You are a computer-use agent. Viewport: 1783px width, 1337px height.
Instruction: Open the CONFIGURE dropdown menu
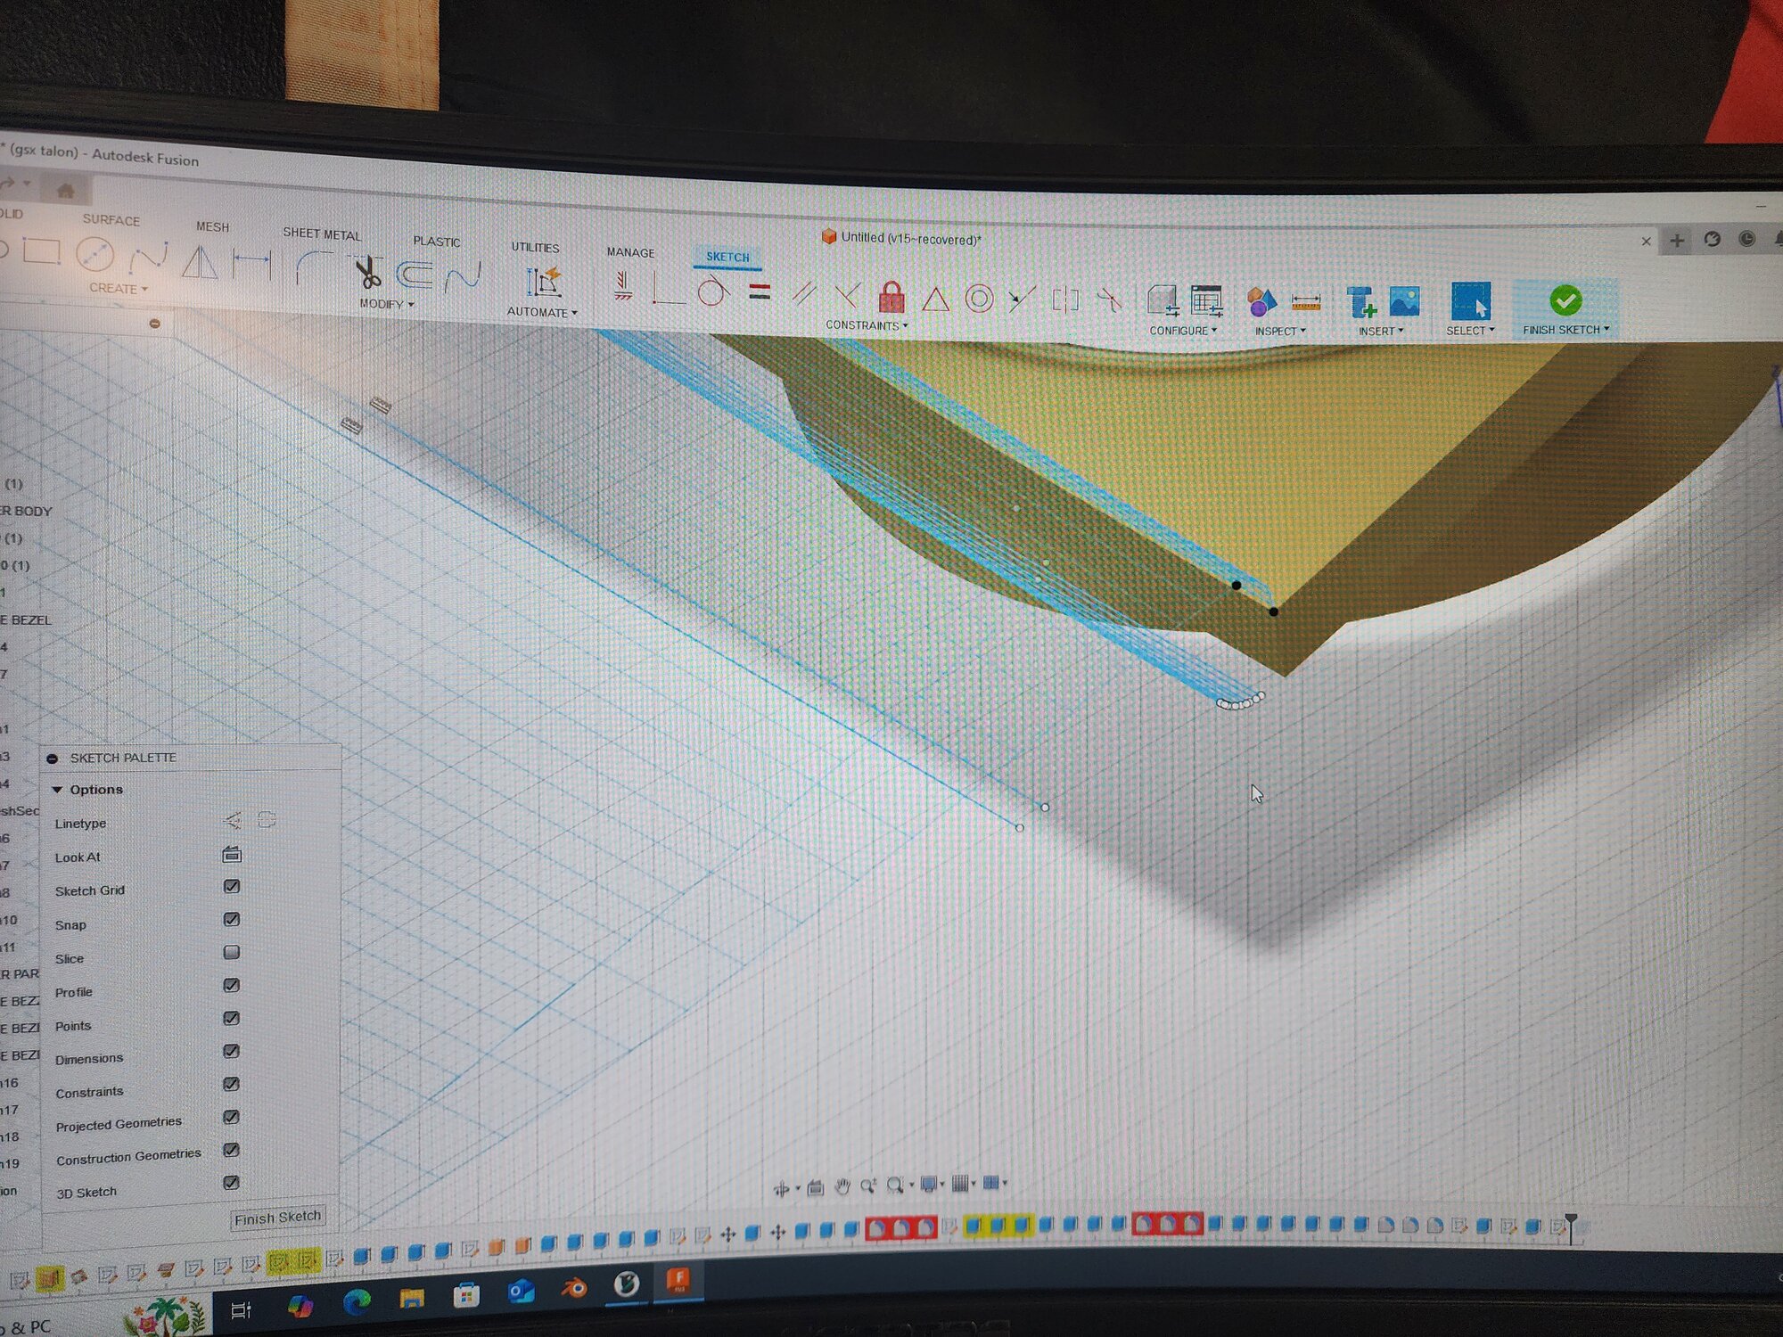coord(1183,331)
